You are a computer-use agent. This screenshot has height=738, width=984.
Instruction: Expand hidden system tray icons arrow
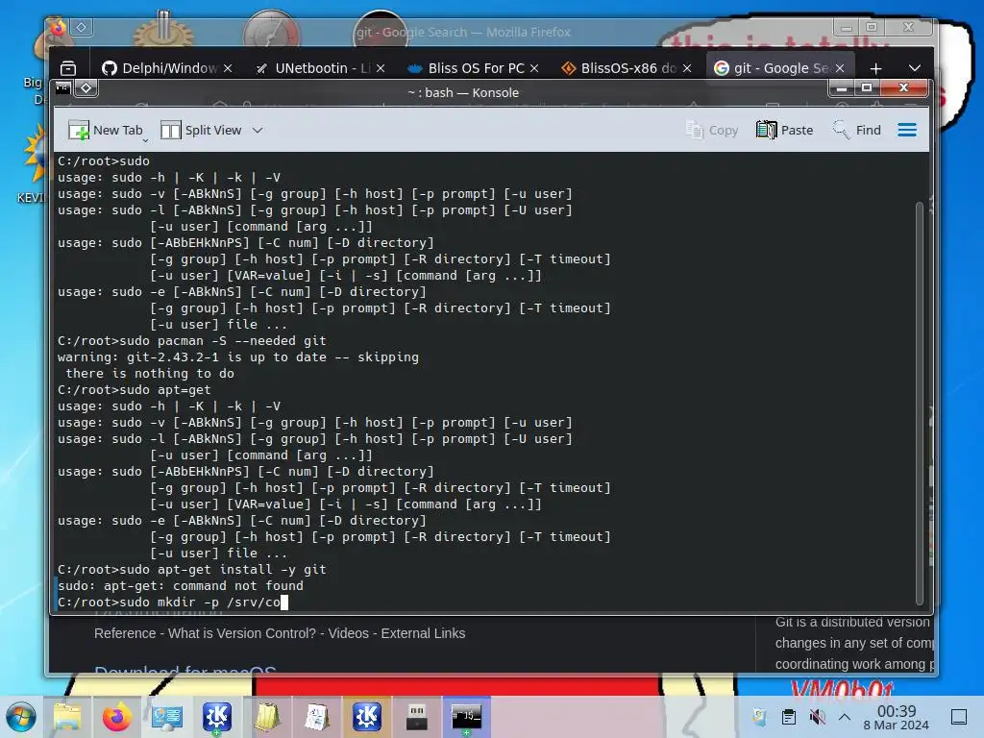(845, 717)
